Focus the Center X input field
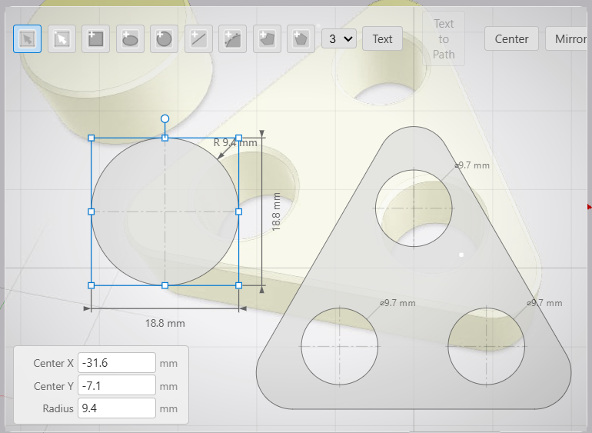This screenshot has height=433, width=592. point(117,363)
